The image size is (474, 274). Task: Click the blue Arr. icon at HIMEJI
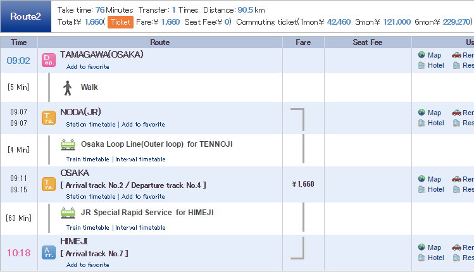coord(49,252)
